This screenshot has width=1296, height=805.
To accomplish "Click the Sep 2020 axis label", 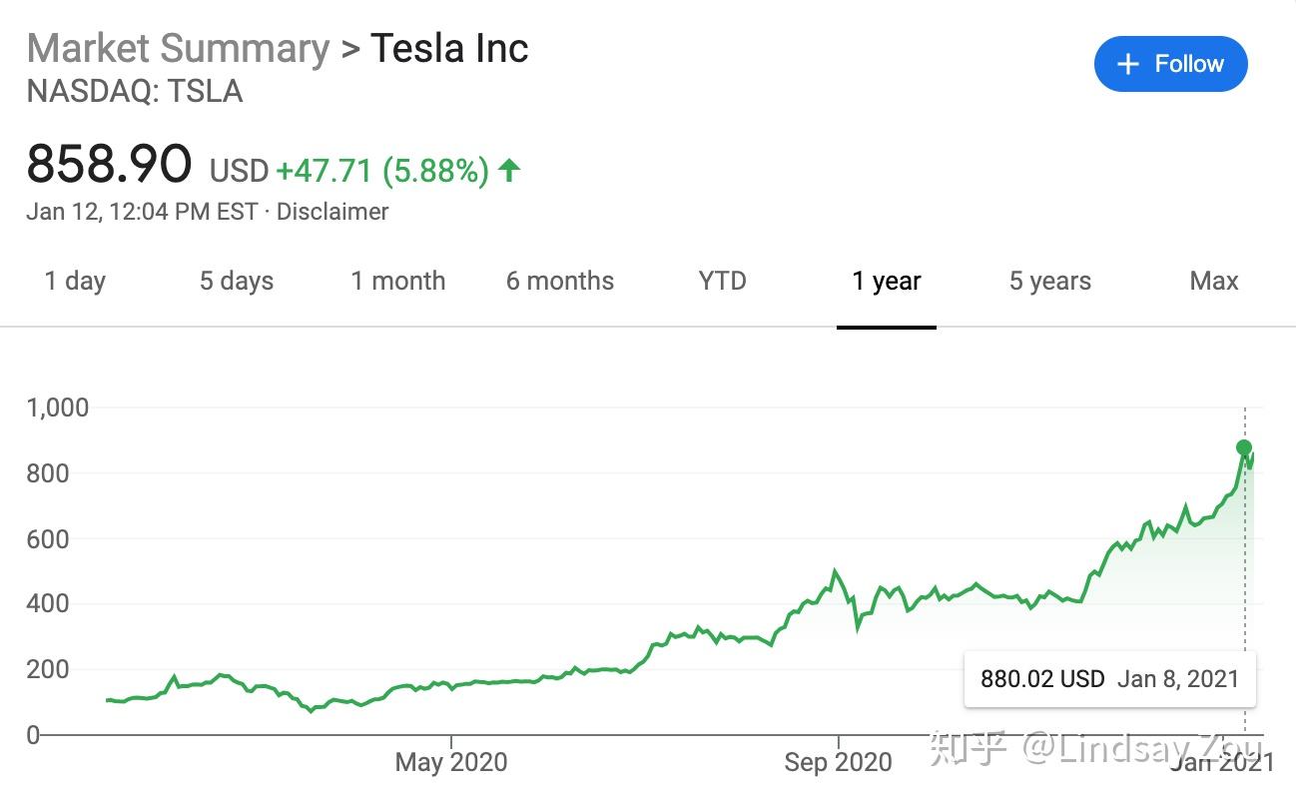I will (838, 762).
